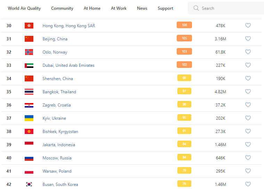This screenshot has width=264, height=189.
Task: Open the Jakarta, Indonesia city link
Action: click(59, 145)
